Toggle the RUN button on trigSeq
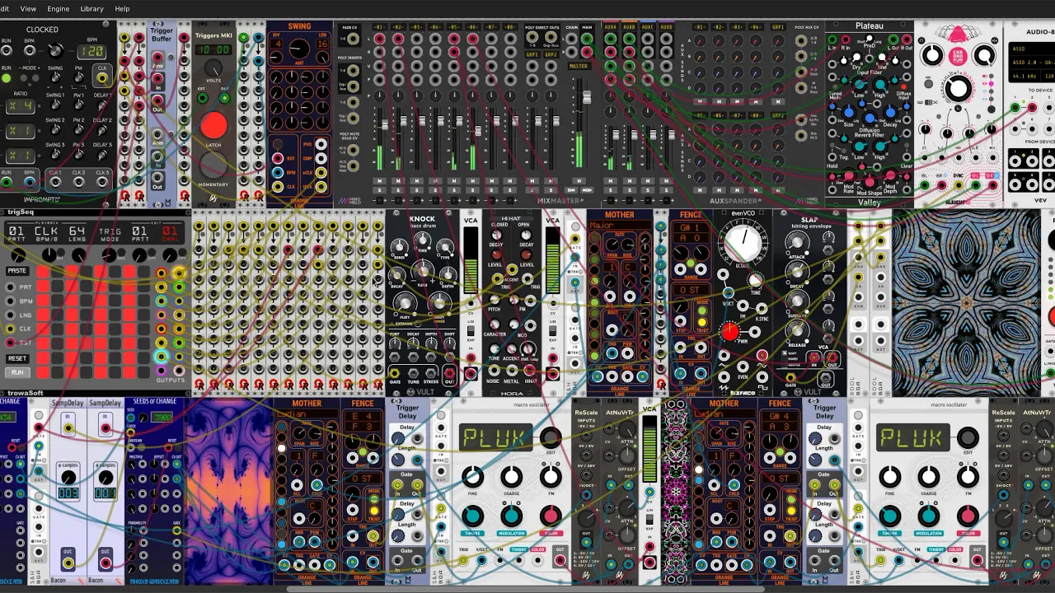Screen dimensions: 1055x593 (x=16, y=372)
